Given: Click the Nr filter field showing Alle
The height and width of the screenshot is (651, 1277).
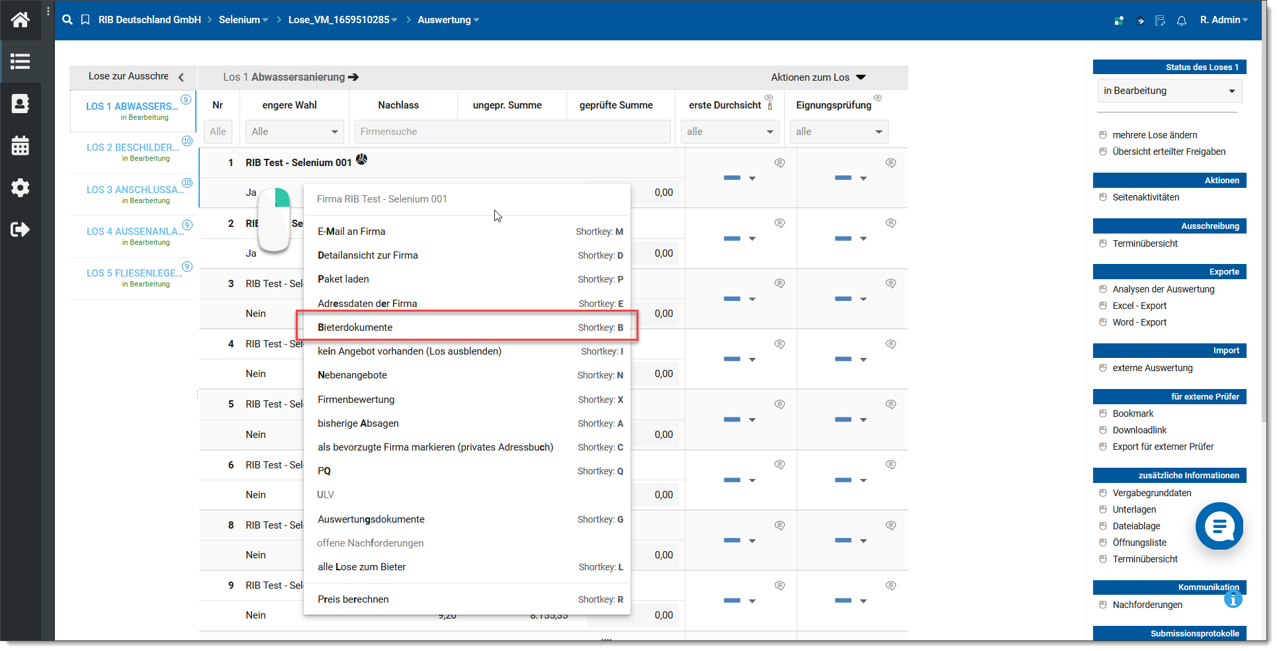Looking at the screenshot, I should [218, 132].
